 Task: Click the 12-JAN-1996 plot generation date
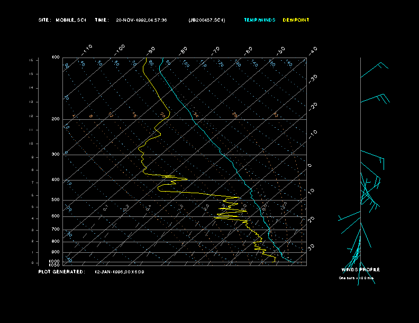119,272
